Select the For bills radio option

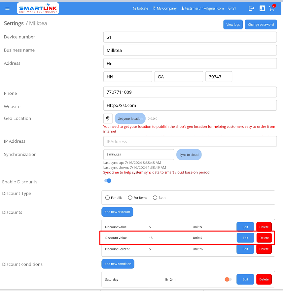click(108, 198)
